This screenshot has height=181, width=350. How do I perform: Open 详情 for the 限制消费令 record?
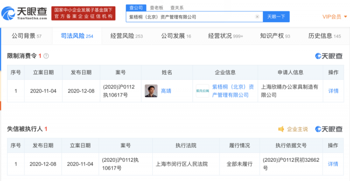333,91
